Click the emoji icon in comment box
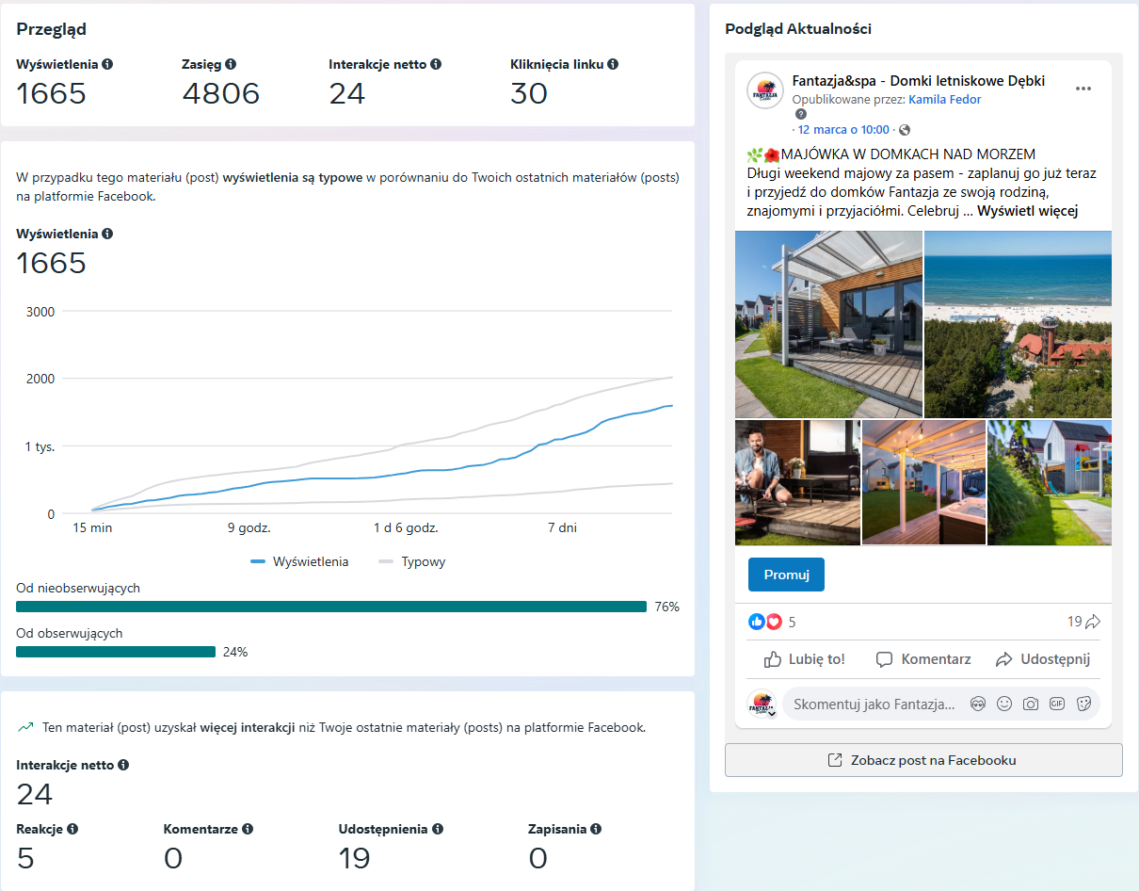The width and height of the screenshot is (1139, 891). [1004, 704]
